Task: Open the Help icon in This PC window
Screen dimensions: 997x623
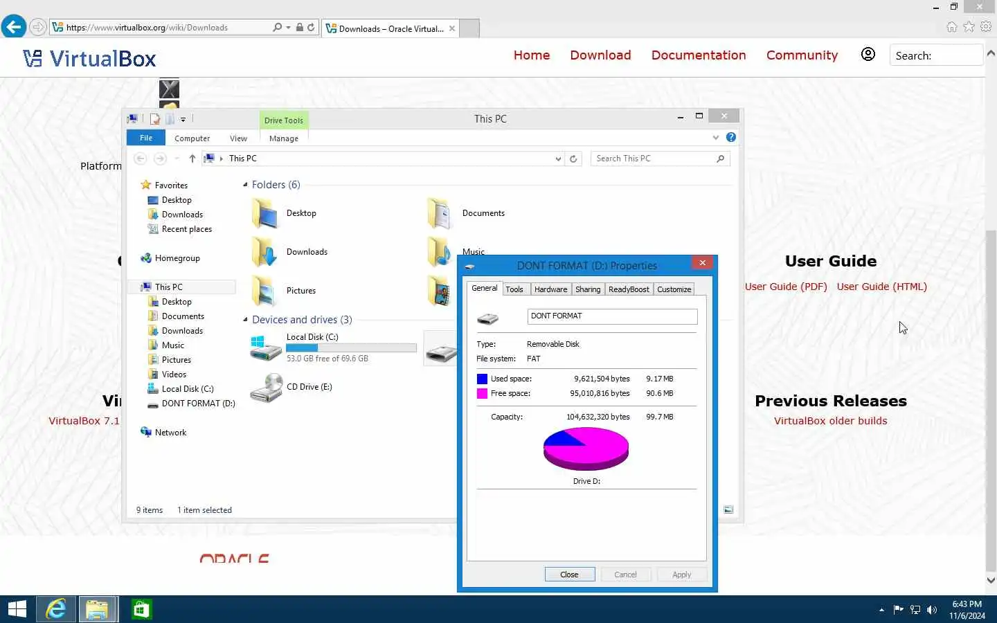Action: click(x=730, y=137)
